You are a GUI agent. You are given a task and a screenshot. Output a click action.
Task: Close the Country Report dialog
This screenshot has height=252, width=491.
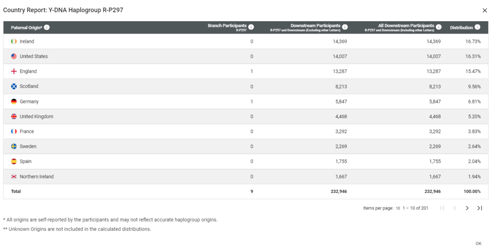point(484,11)
